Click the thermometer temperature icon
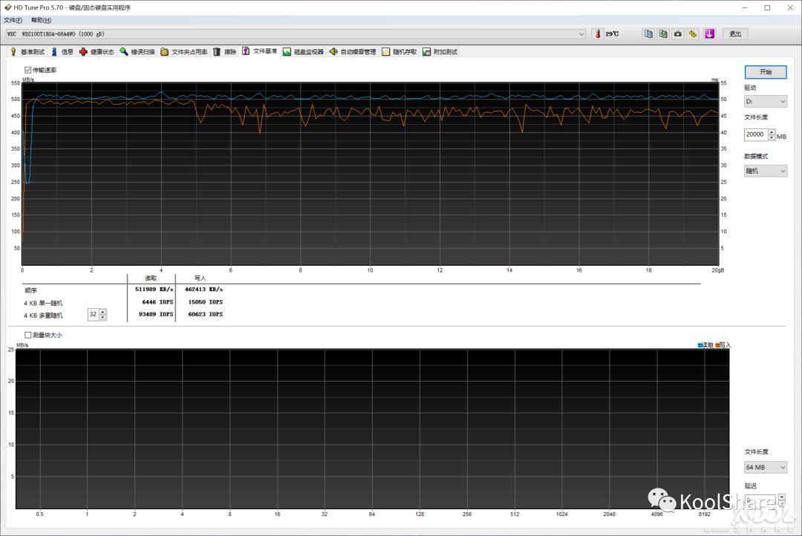Viewport: 802px width, 536px height. coord(597,33)
